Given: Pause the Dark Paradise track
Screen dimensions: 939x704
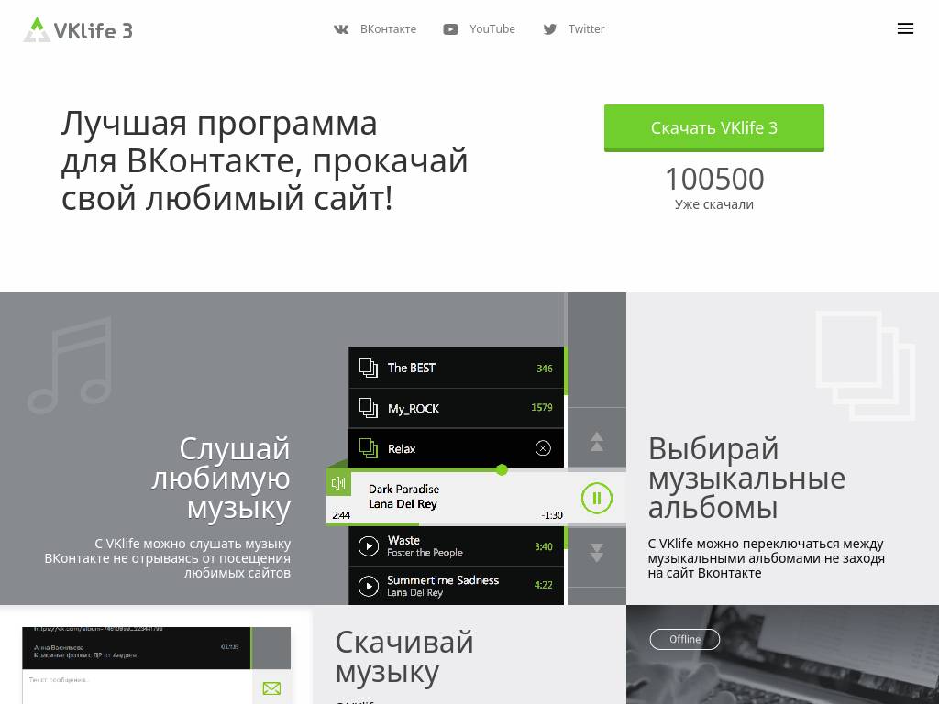Looking at the screenshot, I should pos(596,498).
